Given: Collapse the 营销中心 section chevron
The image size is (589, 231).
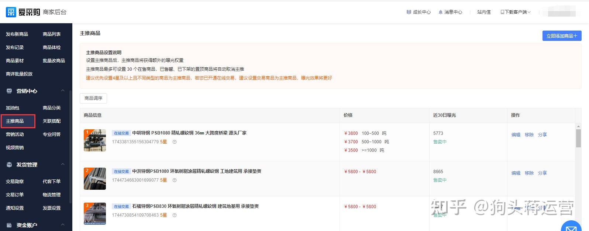Looking at the screenshot, I should [x=63, y=91].
